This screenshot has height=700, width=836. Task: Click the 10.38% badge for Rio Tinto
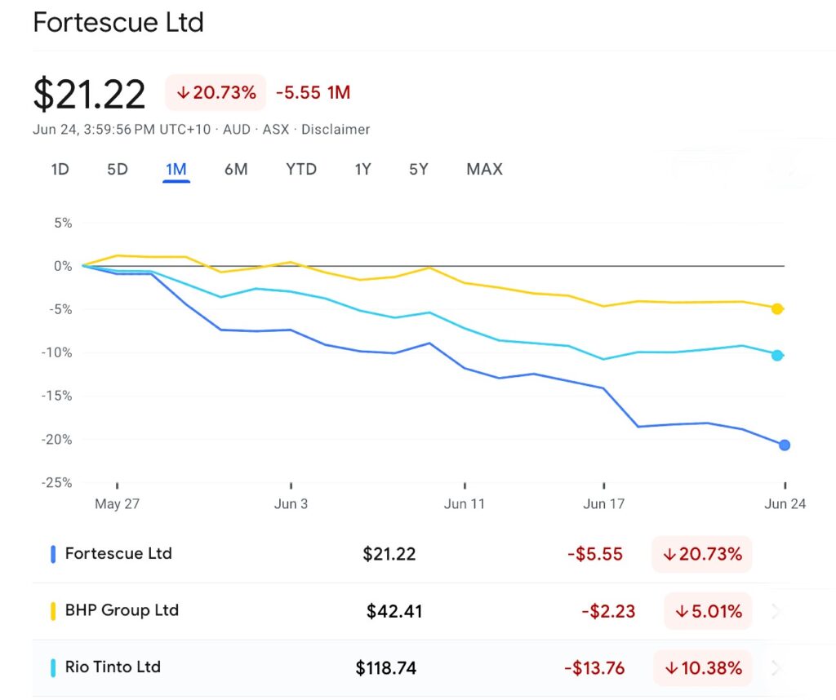(x=703, y=668)
